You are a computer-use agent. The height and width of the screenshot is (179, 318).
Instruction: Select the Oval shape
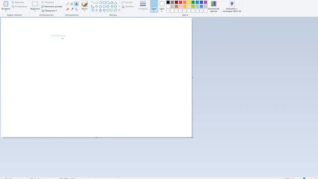(100, 2)
